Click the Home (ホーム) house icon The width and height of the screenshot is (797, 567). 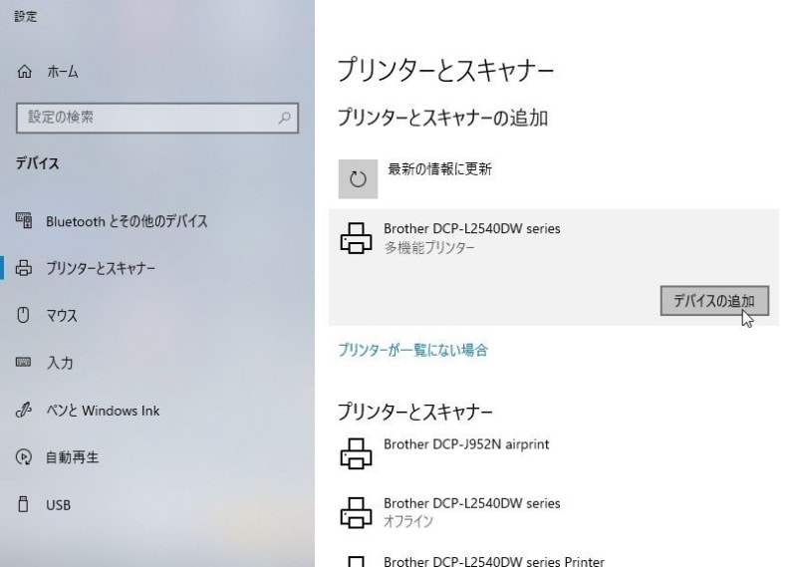click(26, 73)
